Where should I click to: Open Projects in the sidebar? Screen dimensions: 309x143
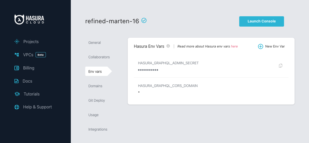click(x=31, y=42)
